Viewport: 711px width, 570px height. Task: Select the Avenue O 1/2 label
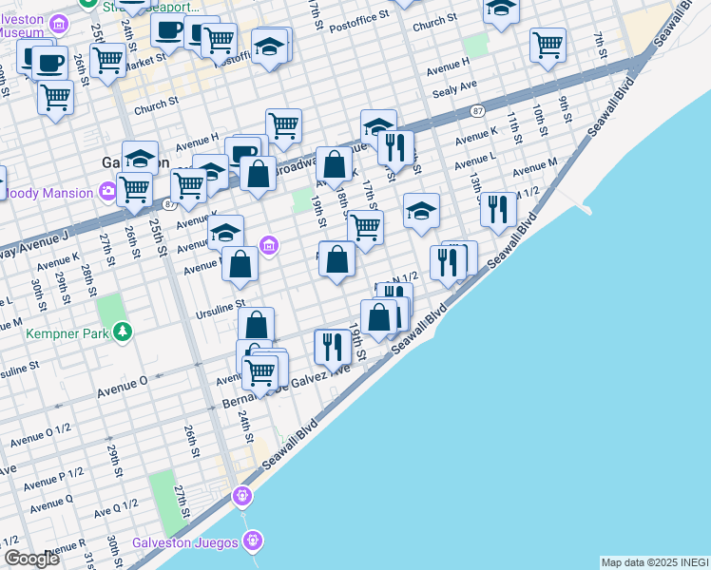coord(40,435)
